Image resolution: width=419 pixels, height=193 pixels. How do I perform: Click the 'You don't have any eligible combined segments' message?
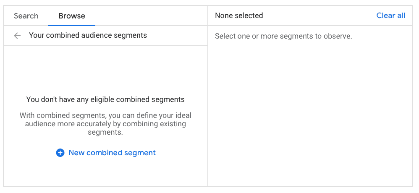(105, 99)
